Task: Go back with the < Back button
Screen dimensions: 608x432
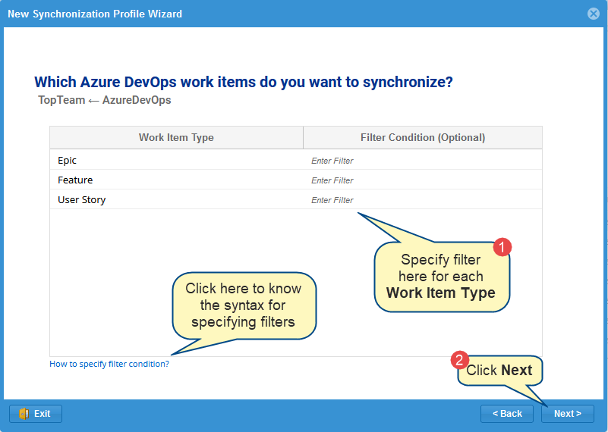Action: tap(507, 414)
